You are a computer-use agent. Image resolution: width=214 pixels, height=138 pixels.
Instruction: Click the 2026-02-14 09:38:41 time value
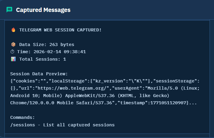[x=59, y=52]
